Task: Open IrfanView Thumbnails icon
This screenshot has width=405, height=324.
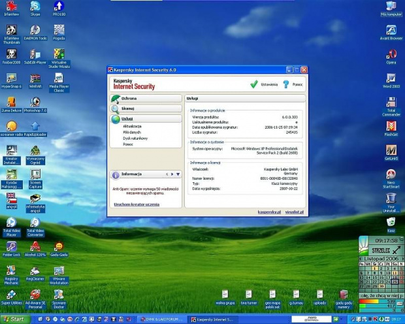Action: pyautogui.click(x=11, y=35)
